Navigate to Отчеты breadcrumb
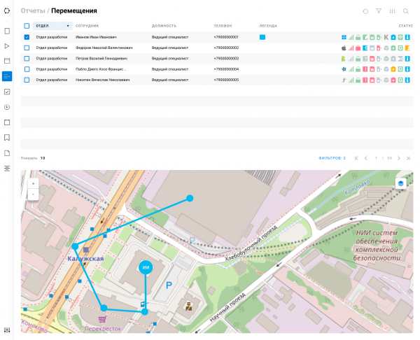420x340 pixels. click(x=32, y=11)
